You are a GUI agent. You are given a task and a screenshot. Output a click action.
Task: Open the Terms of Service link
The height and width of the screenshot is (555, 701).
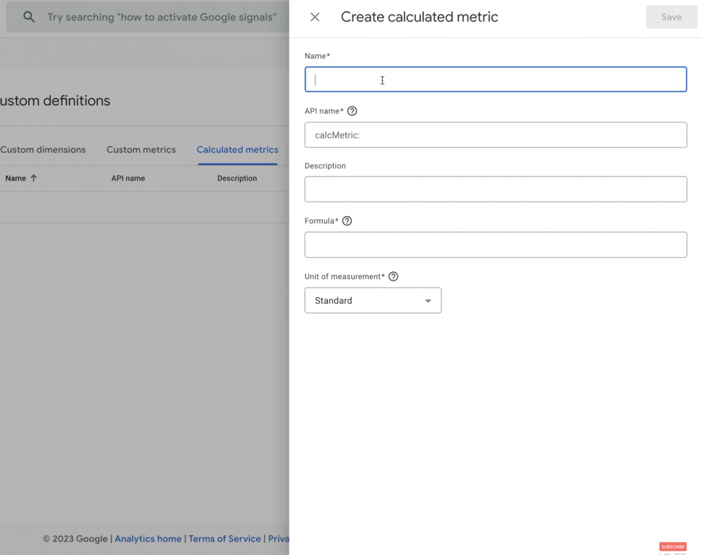[x=225, y=539]
